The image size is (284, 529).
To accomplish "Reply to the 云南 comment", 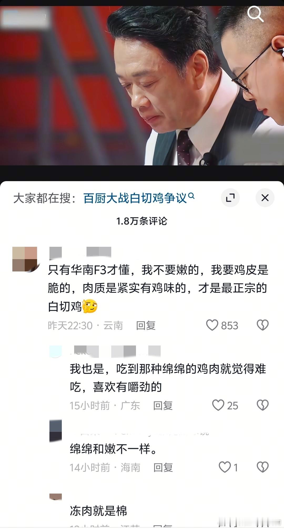I will point(146,326).
